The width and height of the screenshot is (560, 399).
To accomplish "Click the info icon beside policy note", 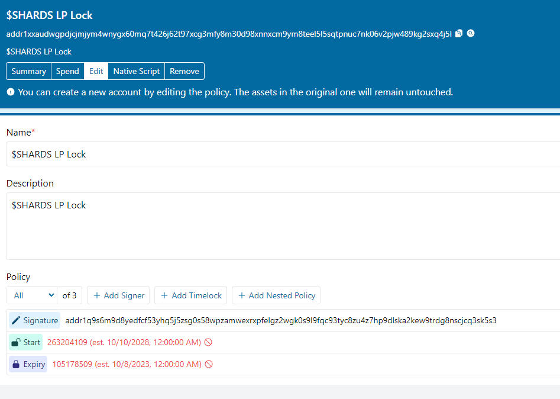I will pyautogui.click(x=11, y=92).
